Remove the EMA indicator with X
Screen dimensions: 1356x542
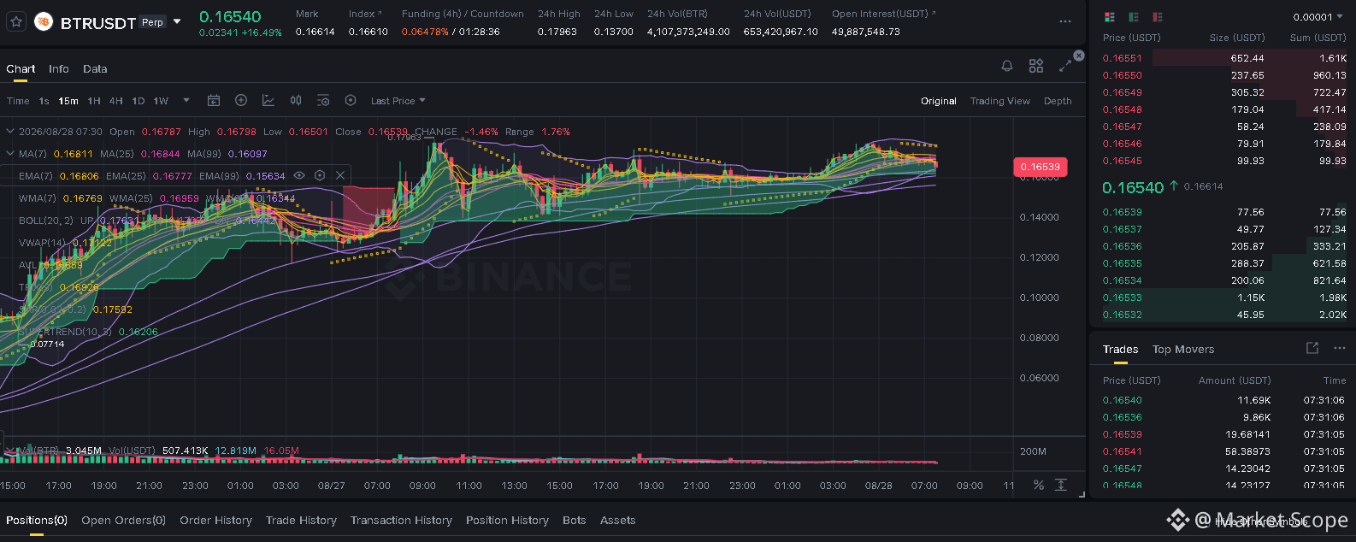[x=340, y=175]
